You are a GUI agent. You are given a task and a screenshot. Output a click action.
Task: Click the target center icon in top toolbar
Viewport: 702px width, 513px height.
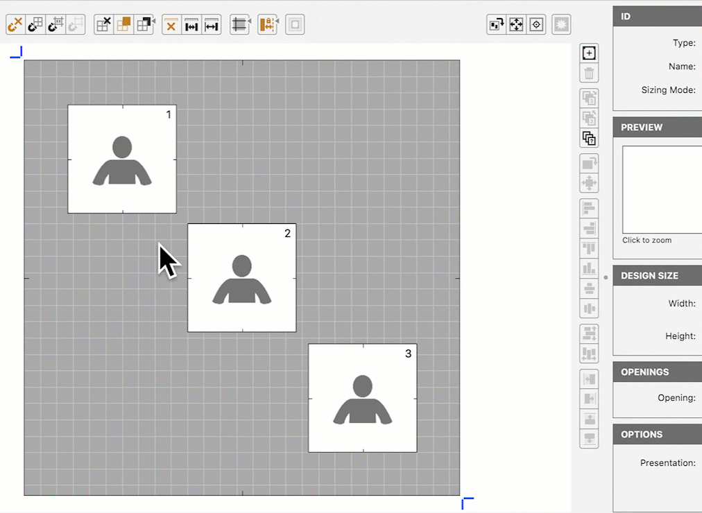pyautogui.click(x=536, y=25)
